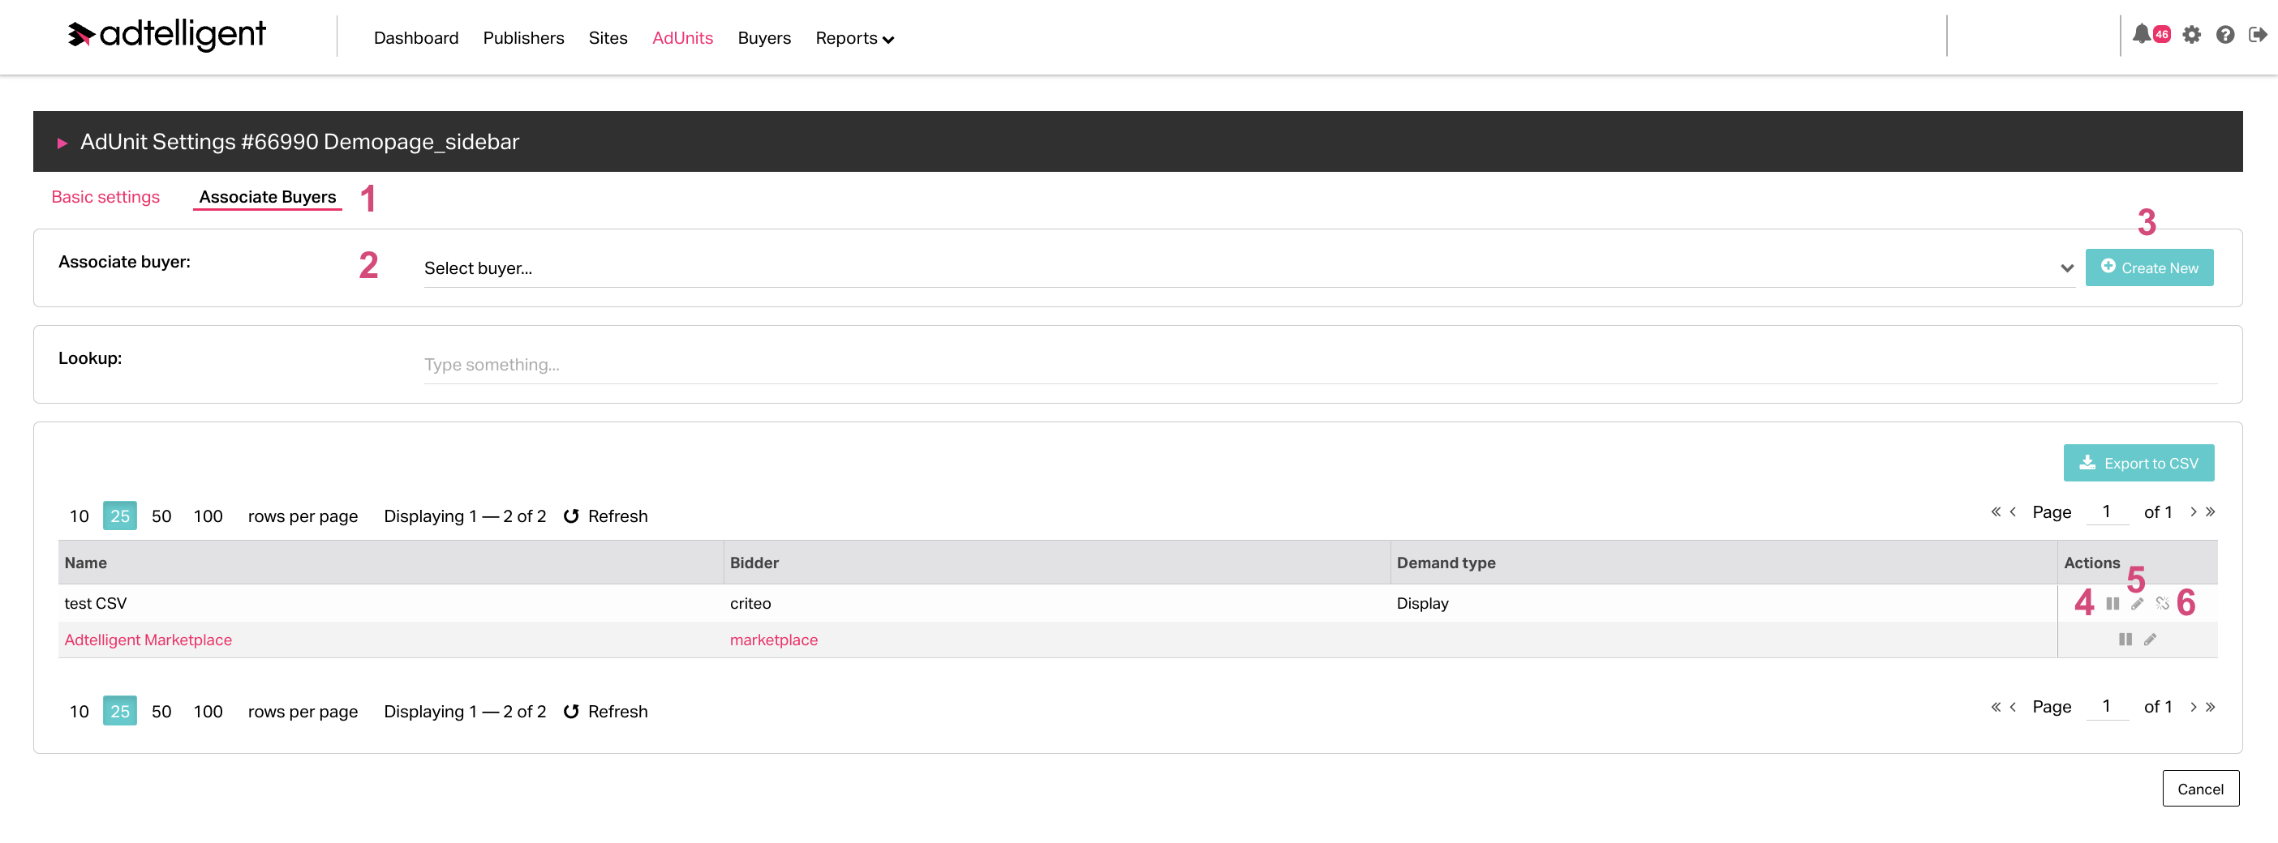Switch to Basic settings tab

(x=105, y=197)
